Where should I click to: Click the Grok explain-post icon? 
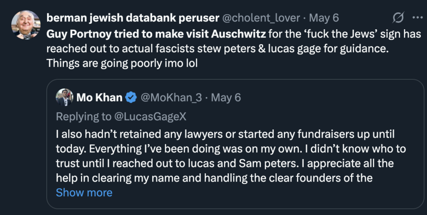tap(398, 18)
